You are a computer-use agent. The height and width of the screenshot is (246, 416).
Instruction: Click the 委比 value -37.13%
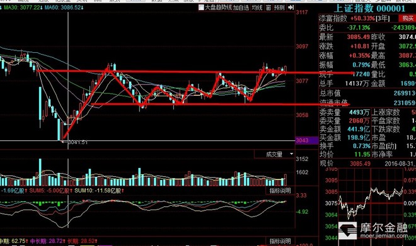358,28
